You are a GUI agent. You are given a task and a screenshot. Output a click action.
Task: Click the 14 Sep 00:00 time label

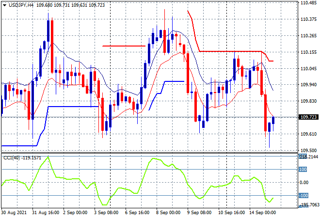tap(262, 213)
